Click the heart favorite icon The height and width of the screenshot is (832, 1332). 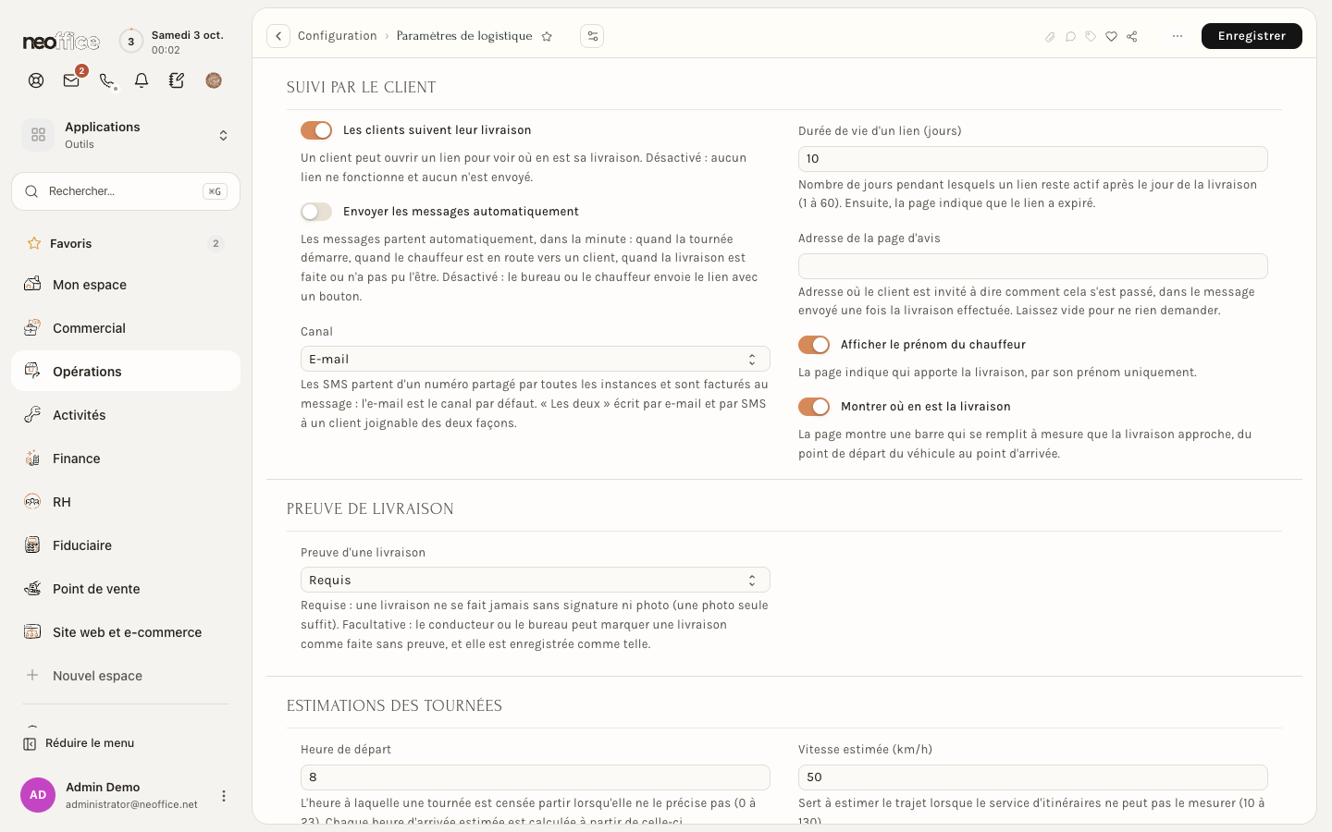coord(1111,36)
